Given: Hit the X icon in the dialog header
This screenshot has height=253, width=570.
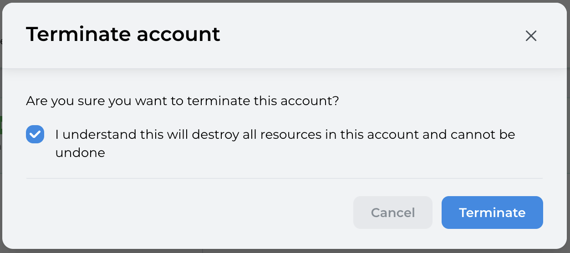Looking at the screenshot, I should 531,36.
